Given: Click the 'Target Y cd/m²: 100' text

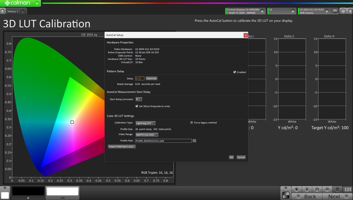Looking at the screenshot, I should (330, 128).
